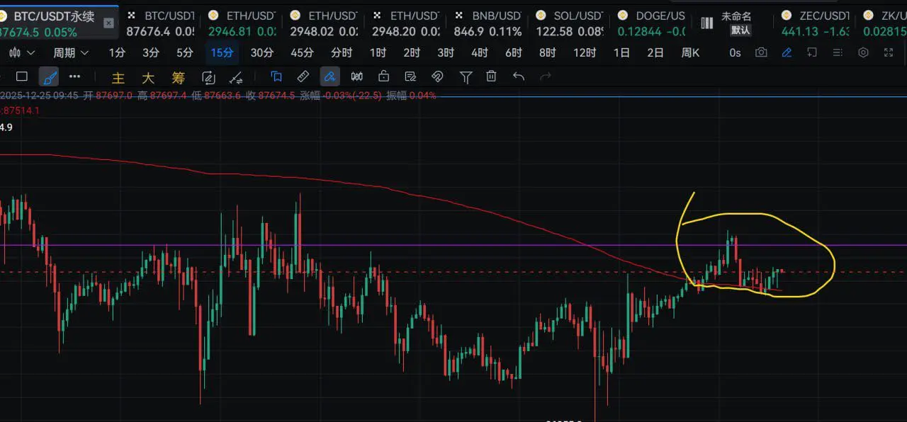Click the add window layout icon

coord(812,53)
